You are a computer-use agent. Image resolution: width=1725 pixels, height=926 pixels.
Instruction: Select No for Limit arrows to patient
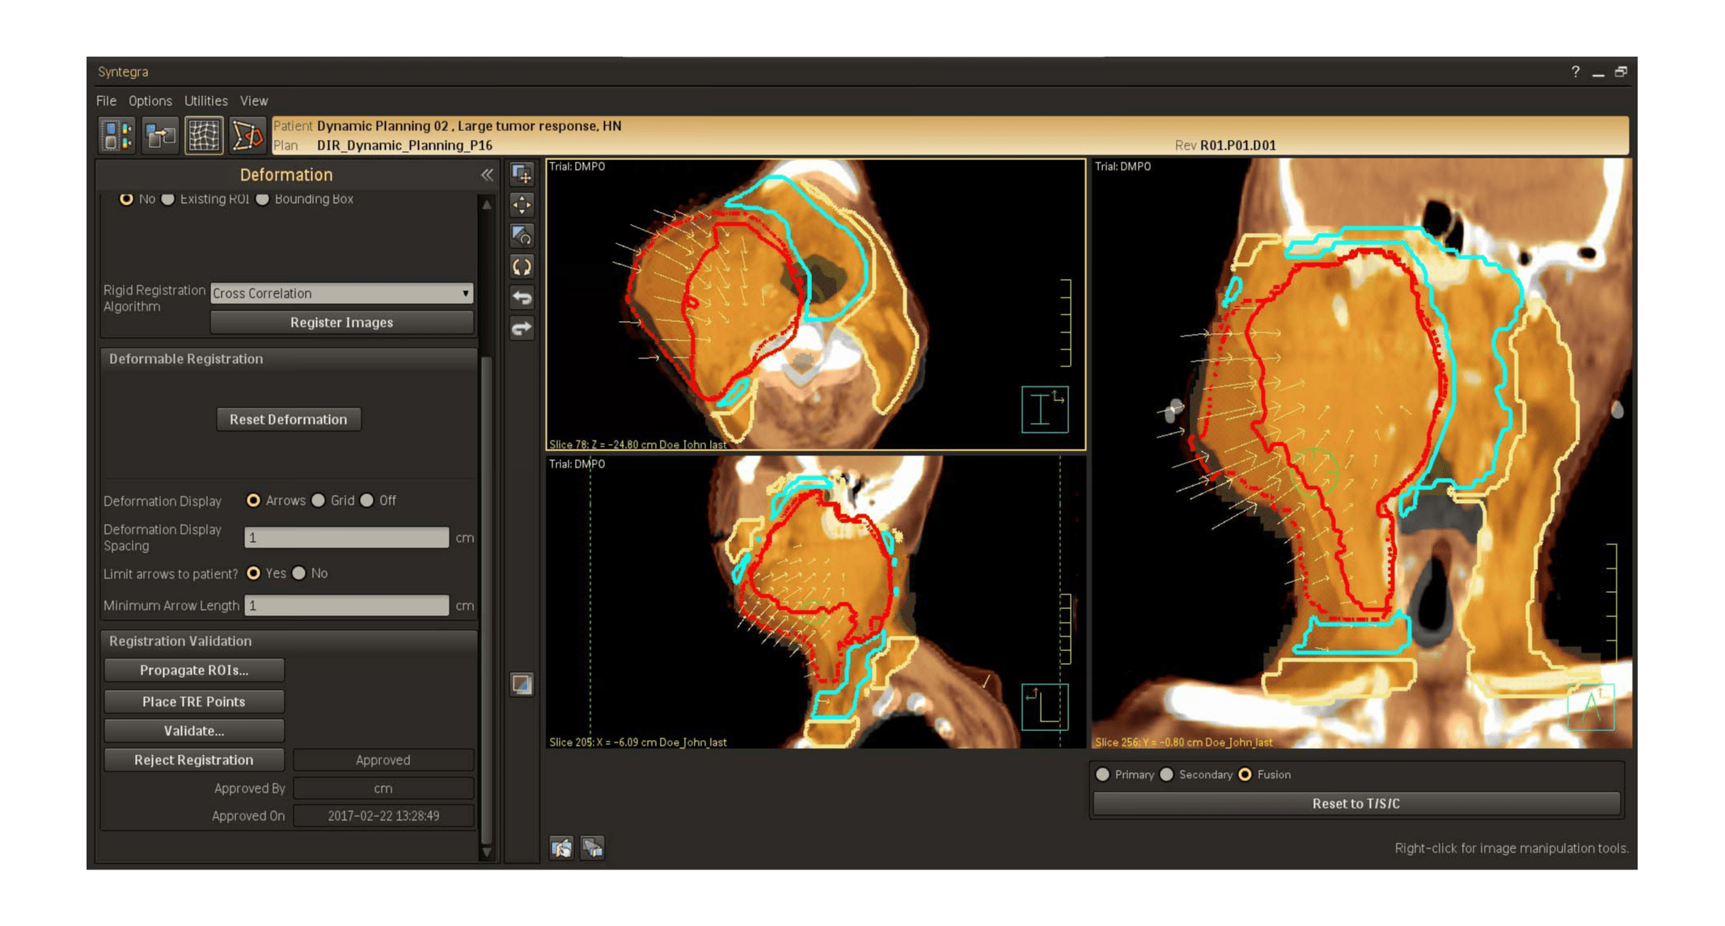pyautogui.click(x=299, y=573)
